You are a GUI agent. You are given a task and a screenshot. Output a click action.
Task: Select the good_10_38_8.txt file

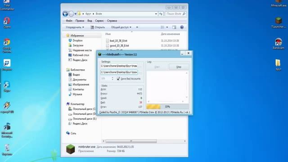tap(117, 45)
